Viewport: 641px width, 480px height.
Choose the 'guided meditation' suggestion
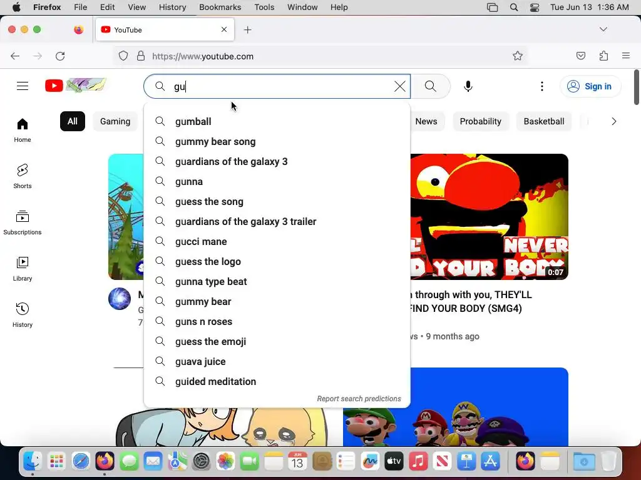pyautogui.click(x=277, y=382)
